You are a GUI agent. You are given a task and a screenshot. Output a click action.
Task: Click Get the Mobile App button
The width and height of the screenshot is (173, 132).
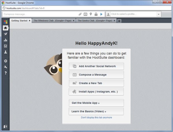point(96,103)
